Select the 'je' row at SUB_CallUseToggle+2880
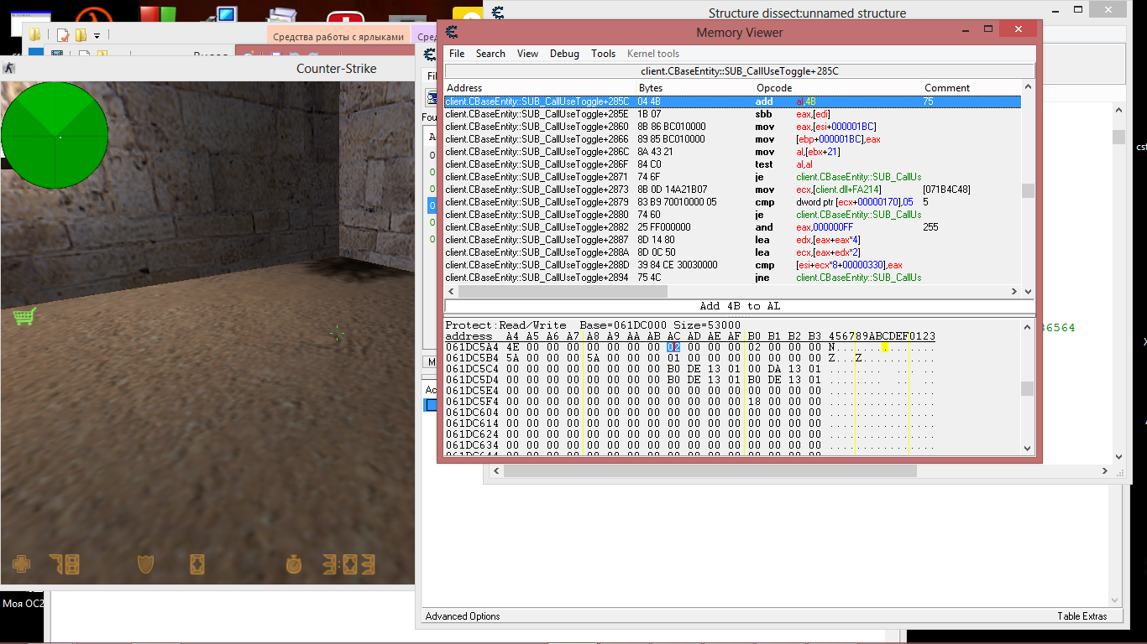 (x=732, y=215)
